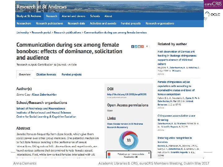Click the Abstract heading
The image size is (223, 167).
23,128
